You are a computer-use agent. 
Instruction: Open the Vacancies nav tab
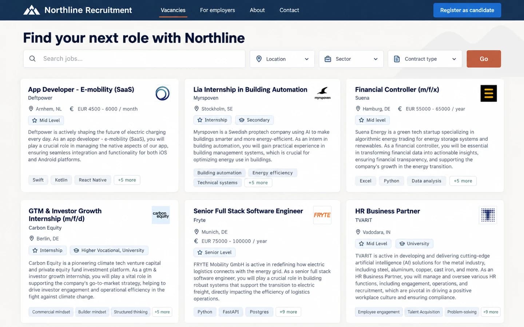point(173,10)
